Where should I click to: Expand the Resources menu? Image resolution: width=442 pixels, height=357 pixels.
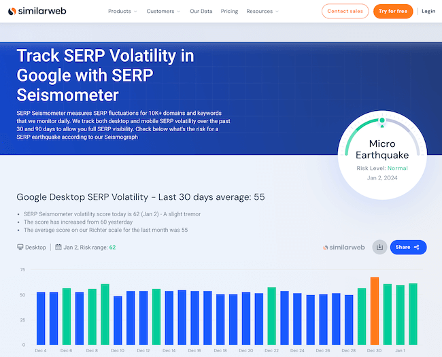pyautogui.click(x=262, y=12)
